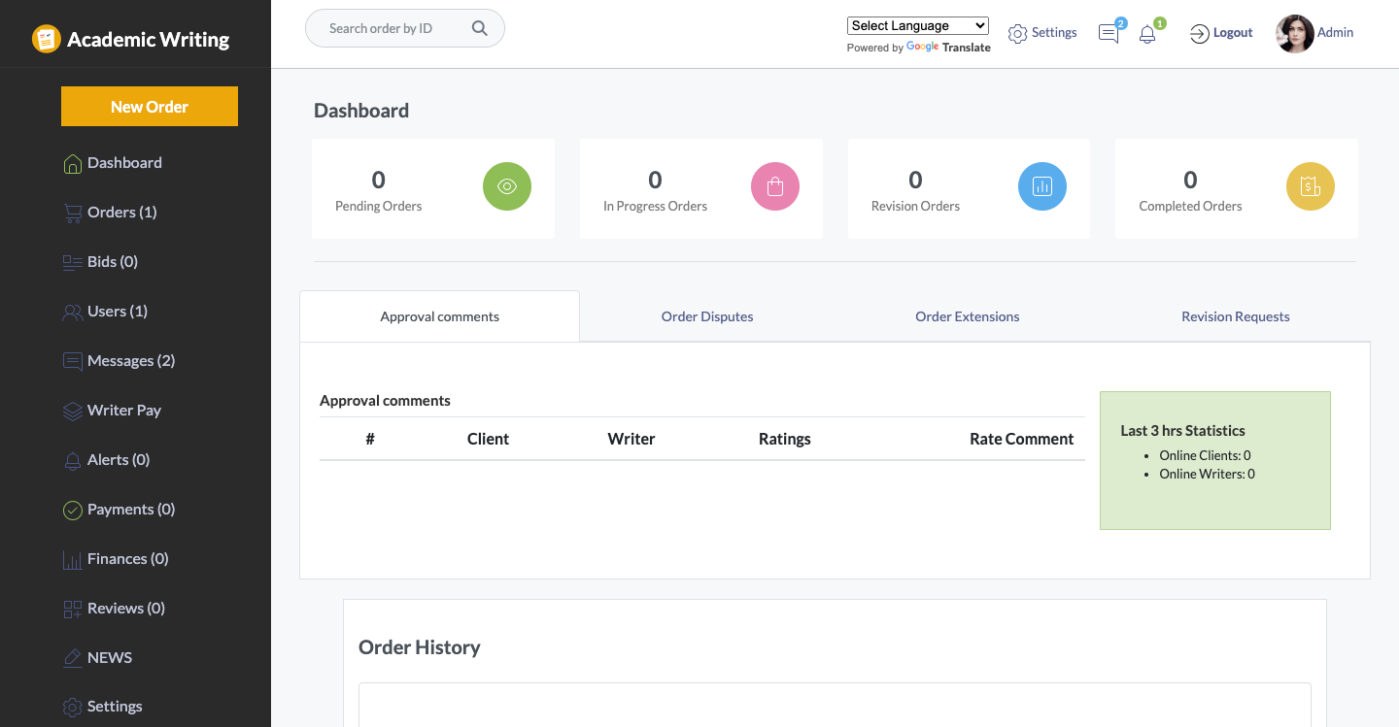The height and width of the screenshot is (727, 1399).
Task: Switch to the Order Disputes tab
Action: pyautogui.click(x=706, y=315)
